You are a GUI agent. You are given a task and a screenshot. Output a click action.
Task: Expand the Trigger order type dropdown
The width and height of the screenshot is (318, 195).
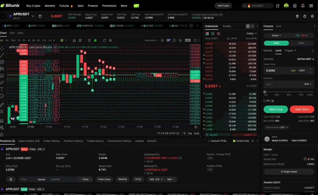(290, 50)
